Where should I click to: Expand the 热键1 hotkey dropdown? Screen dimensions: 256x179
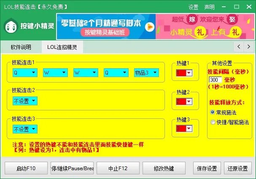(189, 73)
